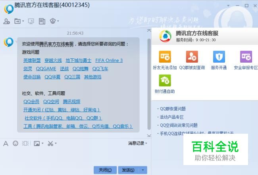Open the 地下城与勇士 link
Image resolution: width=258 pixels, height=175 pixels.
79,61
